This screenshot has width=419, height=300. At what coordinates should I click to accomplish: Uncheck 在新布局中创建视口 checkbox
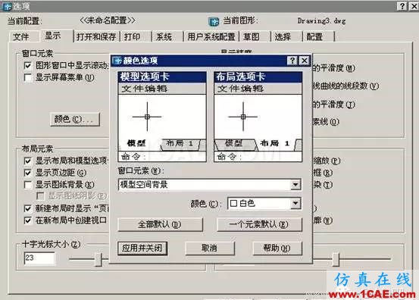point(28,220)
